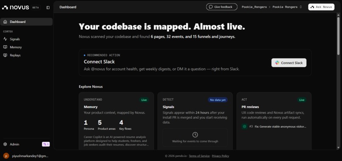Click the Persona count 1
The width and height of the screenshot is (342, 161).
click(x=86, y=123)
